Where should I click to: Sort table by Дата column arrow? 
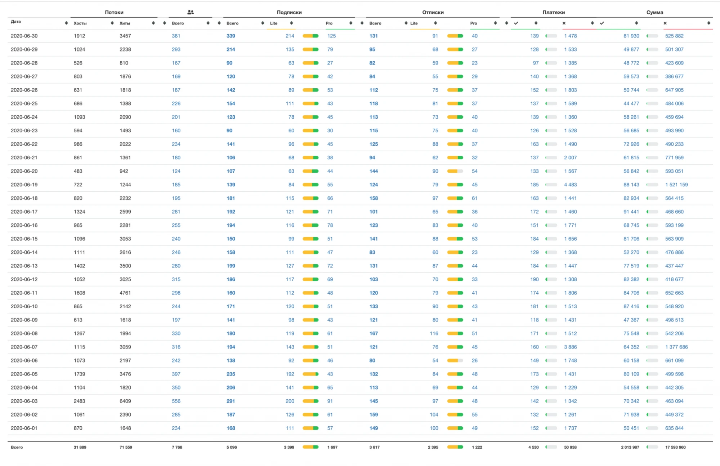pyautogui.click(x=66, y=23)
